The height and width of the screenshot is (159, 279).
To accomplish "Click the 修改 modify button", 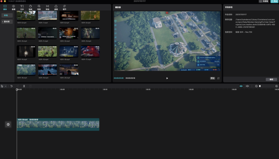I will [271, 79].
